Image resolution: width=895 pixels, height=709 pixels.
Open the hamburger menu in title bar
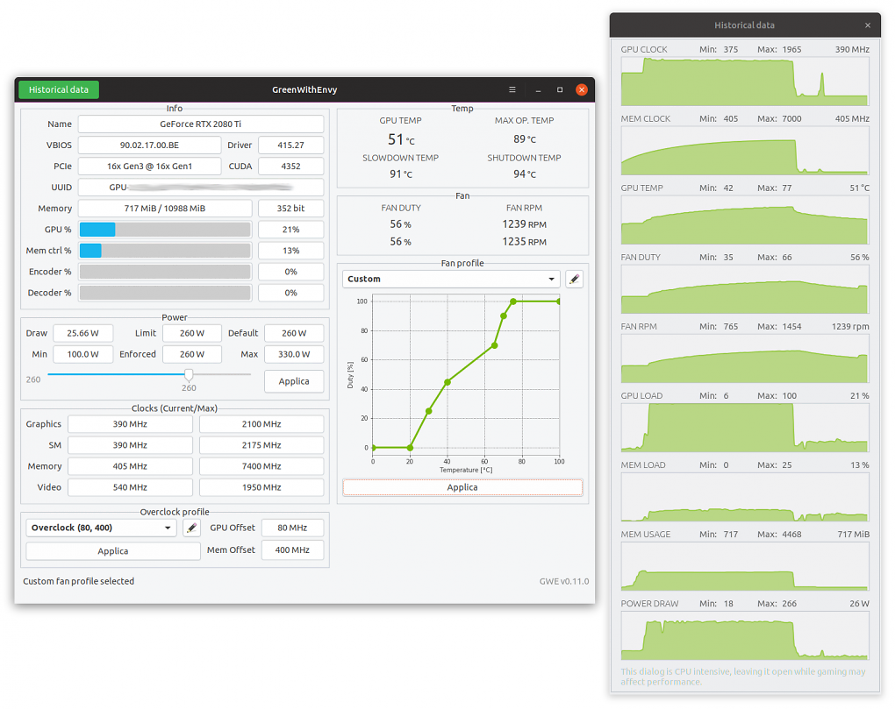(512, 89)
